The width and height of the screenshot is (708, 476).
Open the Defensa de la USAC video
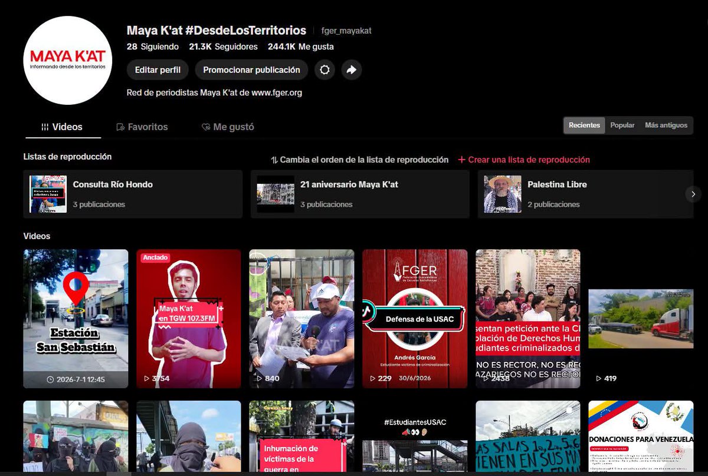pos(415,319)
